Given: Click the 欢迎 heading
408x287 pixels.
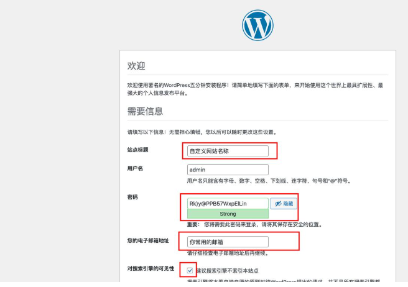Looking at the screenshot, I should point(136,66).
